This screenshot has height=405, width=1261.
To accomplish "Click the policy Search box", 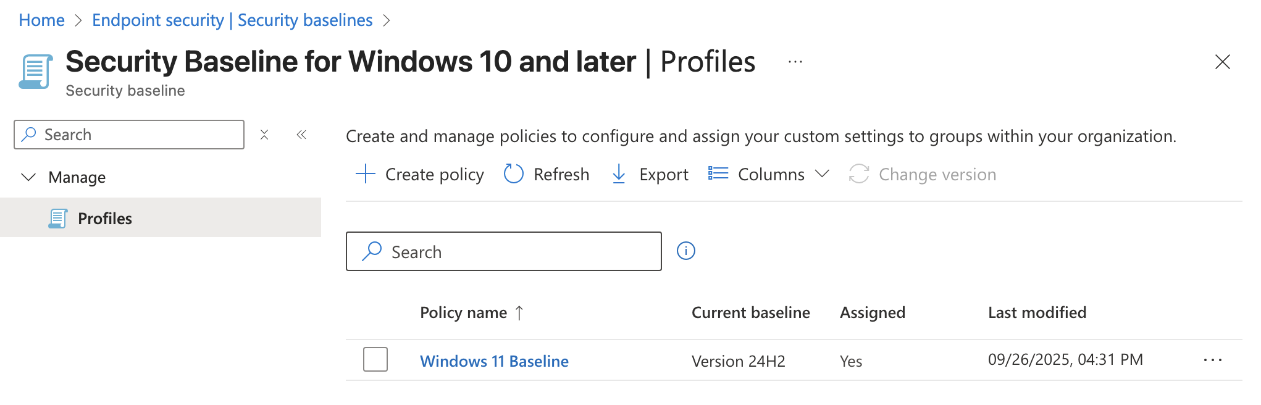I will point(504,251).
